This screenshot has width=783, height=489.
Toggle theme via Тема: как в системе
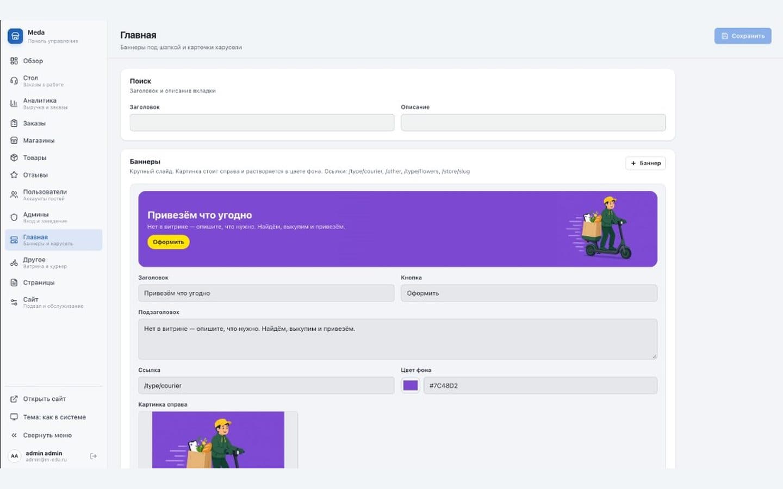point(54,417)
